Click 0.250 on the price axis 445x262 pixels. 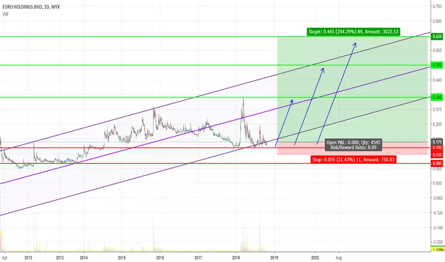(x=437, y=124)
